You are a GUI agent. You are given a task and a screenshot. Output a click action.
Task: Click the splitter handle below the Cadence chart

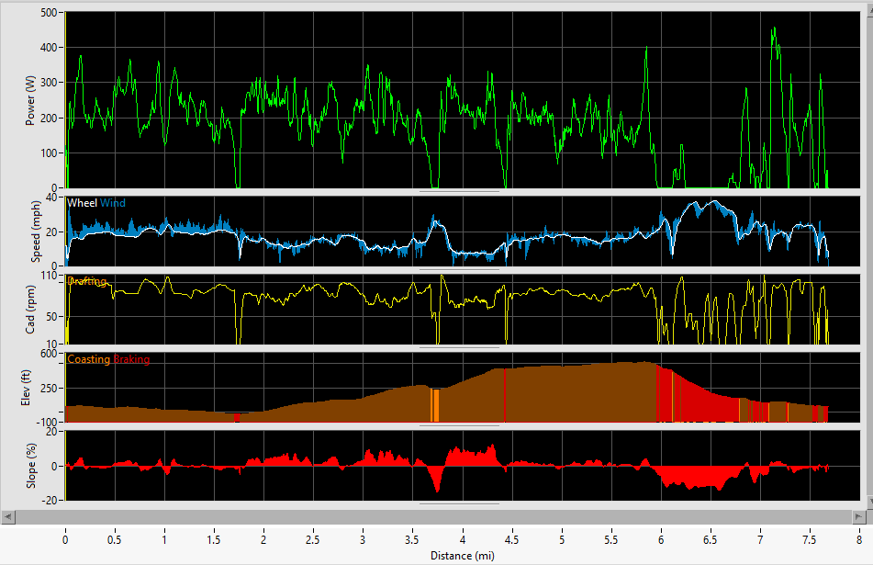click(459, 347)
